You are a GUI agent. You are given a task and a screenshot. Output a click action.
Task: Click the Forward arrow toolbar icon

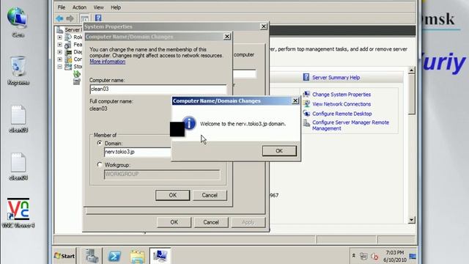(x=70, y=18)
